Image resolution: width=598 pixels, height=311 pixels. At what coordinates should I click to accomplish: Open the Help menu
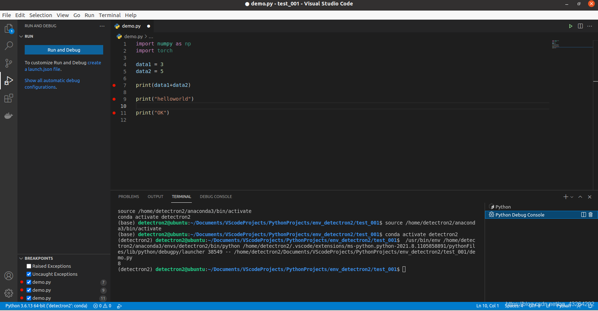(x=131, y=15)
